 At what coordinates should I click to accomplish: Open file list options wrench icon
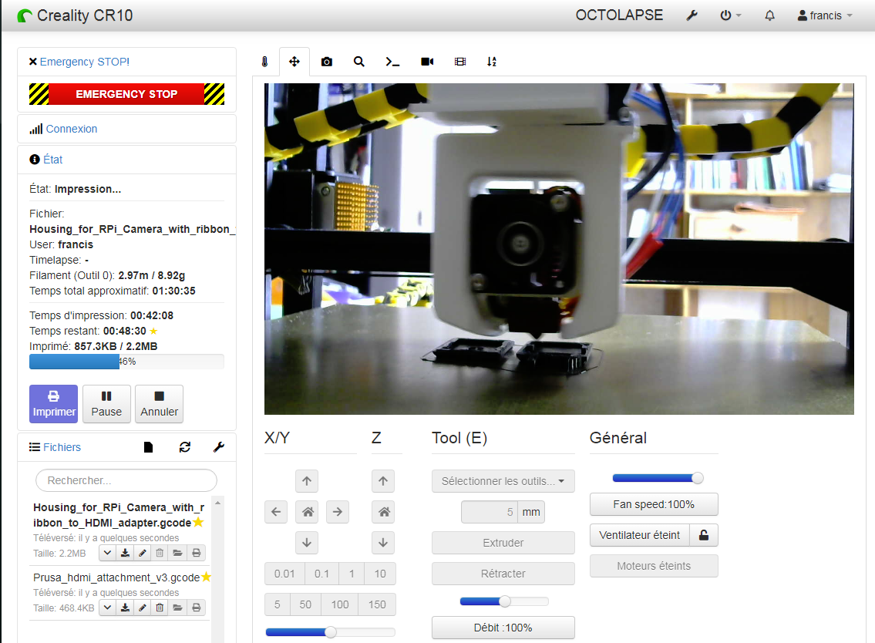[219, 447]
